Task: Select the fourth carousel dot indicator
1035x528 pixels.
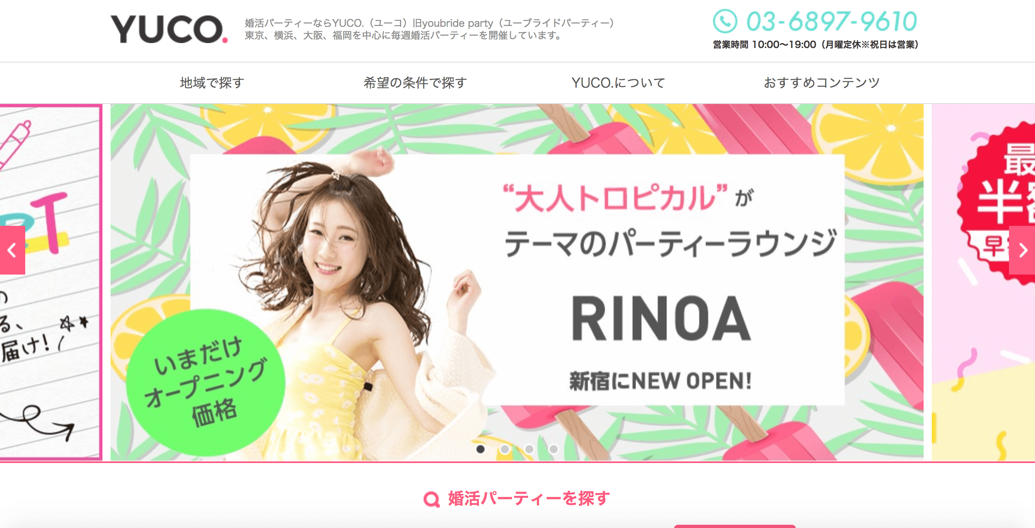Action: pyautogui.click(x=554, y=449)
